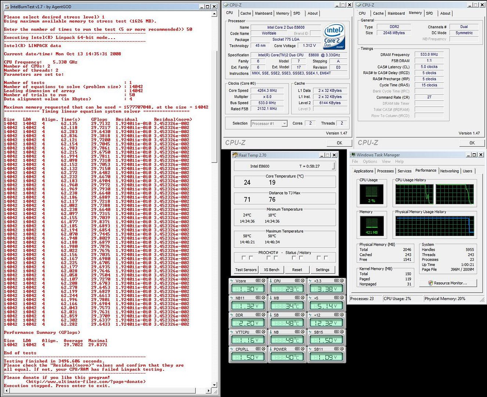Switch to Processes tab in Task Manager
This screenshot has width=487, height=397.
click(x=385, y=171)
